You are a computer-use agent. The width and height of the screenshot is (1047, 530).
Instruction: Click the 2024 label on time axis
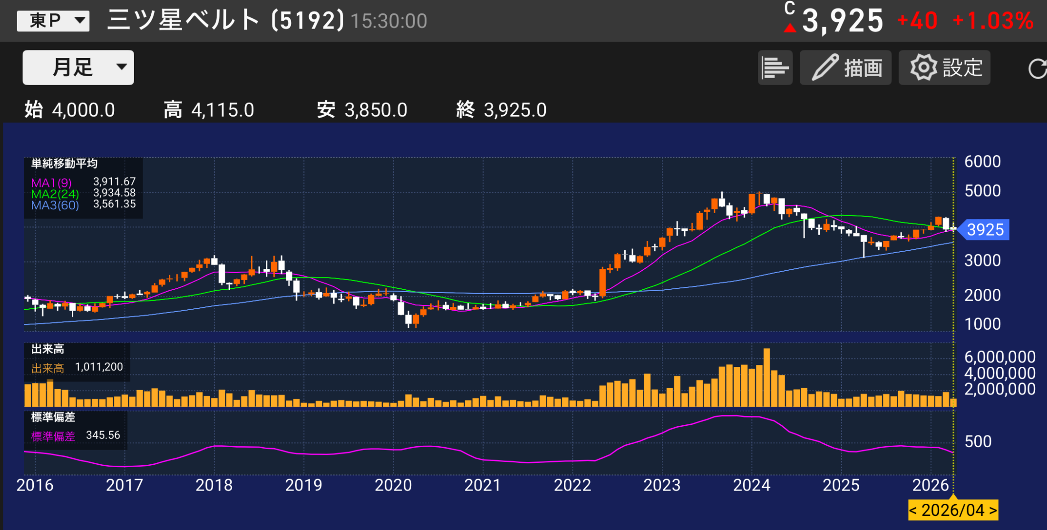pyautogui.click(x=752, y=485)
